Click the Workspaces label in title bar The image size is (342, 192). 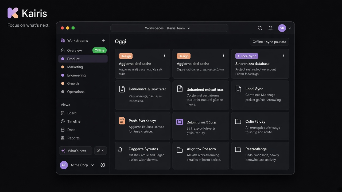point(154,28)
